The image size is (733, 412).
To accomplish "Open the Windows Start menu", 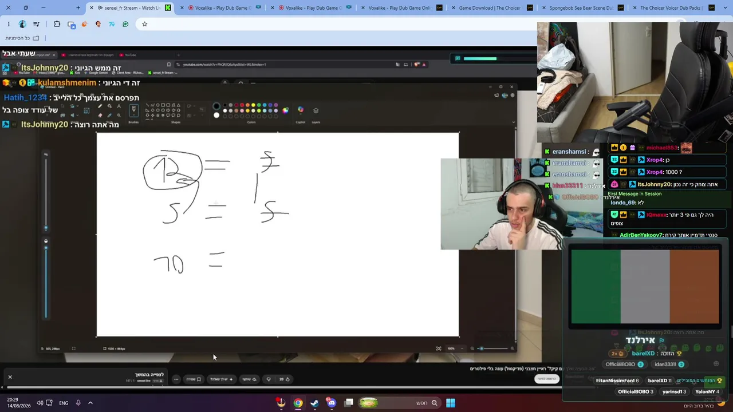I will pos(451,403).
